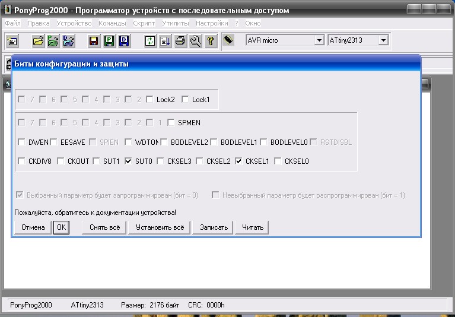Click the CRC: 0000h status bar entry

206,305
